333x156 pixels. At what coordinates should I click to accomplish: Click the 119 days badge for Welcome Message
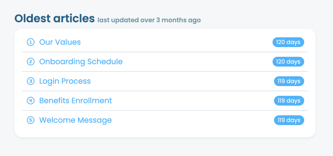289,120
